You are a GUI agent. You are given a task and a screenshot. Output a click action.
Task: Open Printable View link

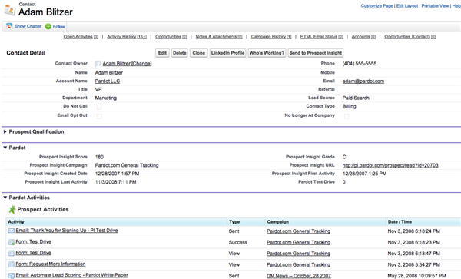point(435,6)
